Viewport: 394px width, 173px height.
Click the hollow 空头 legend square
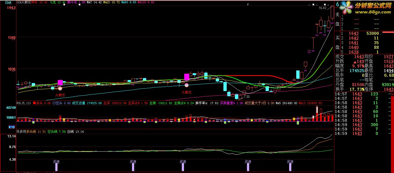click(54, 103)
